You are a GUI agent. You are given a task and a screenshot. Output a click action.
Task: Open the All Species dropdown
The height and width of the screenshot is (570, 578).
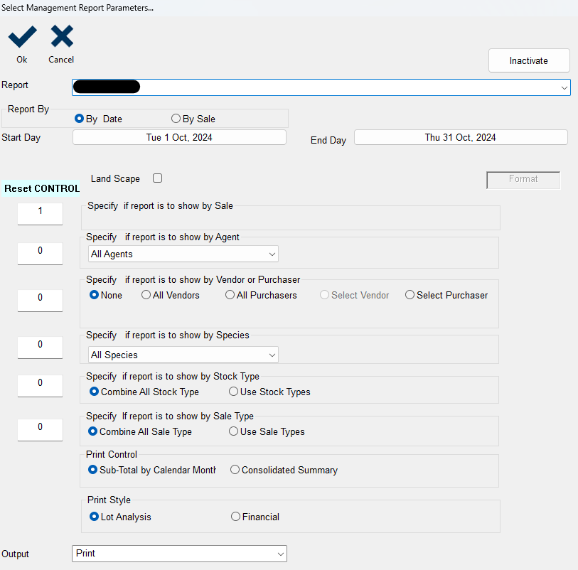(x=183, y=355)
